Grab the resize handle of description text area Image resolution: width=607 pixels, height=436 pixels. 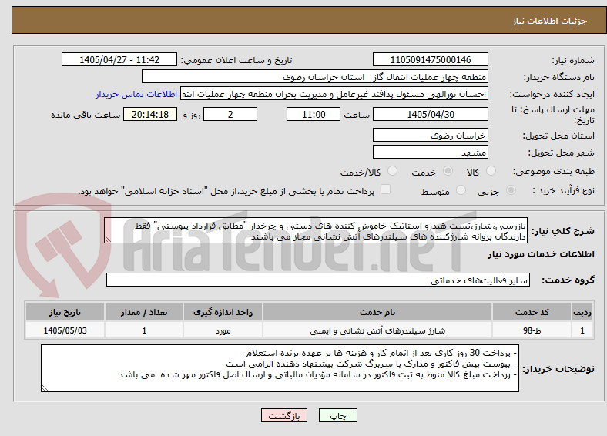coord(108,240)
